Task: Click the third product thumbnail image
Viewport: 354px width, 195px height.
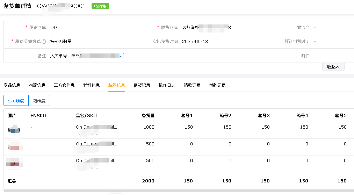Action: pyautogui.click(x=14, y=164)
